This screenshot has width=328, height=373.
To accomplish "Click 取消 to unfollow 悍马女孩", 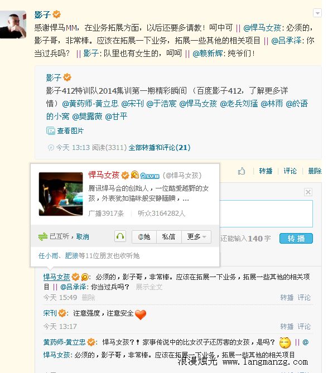I will tap(83, 237).
